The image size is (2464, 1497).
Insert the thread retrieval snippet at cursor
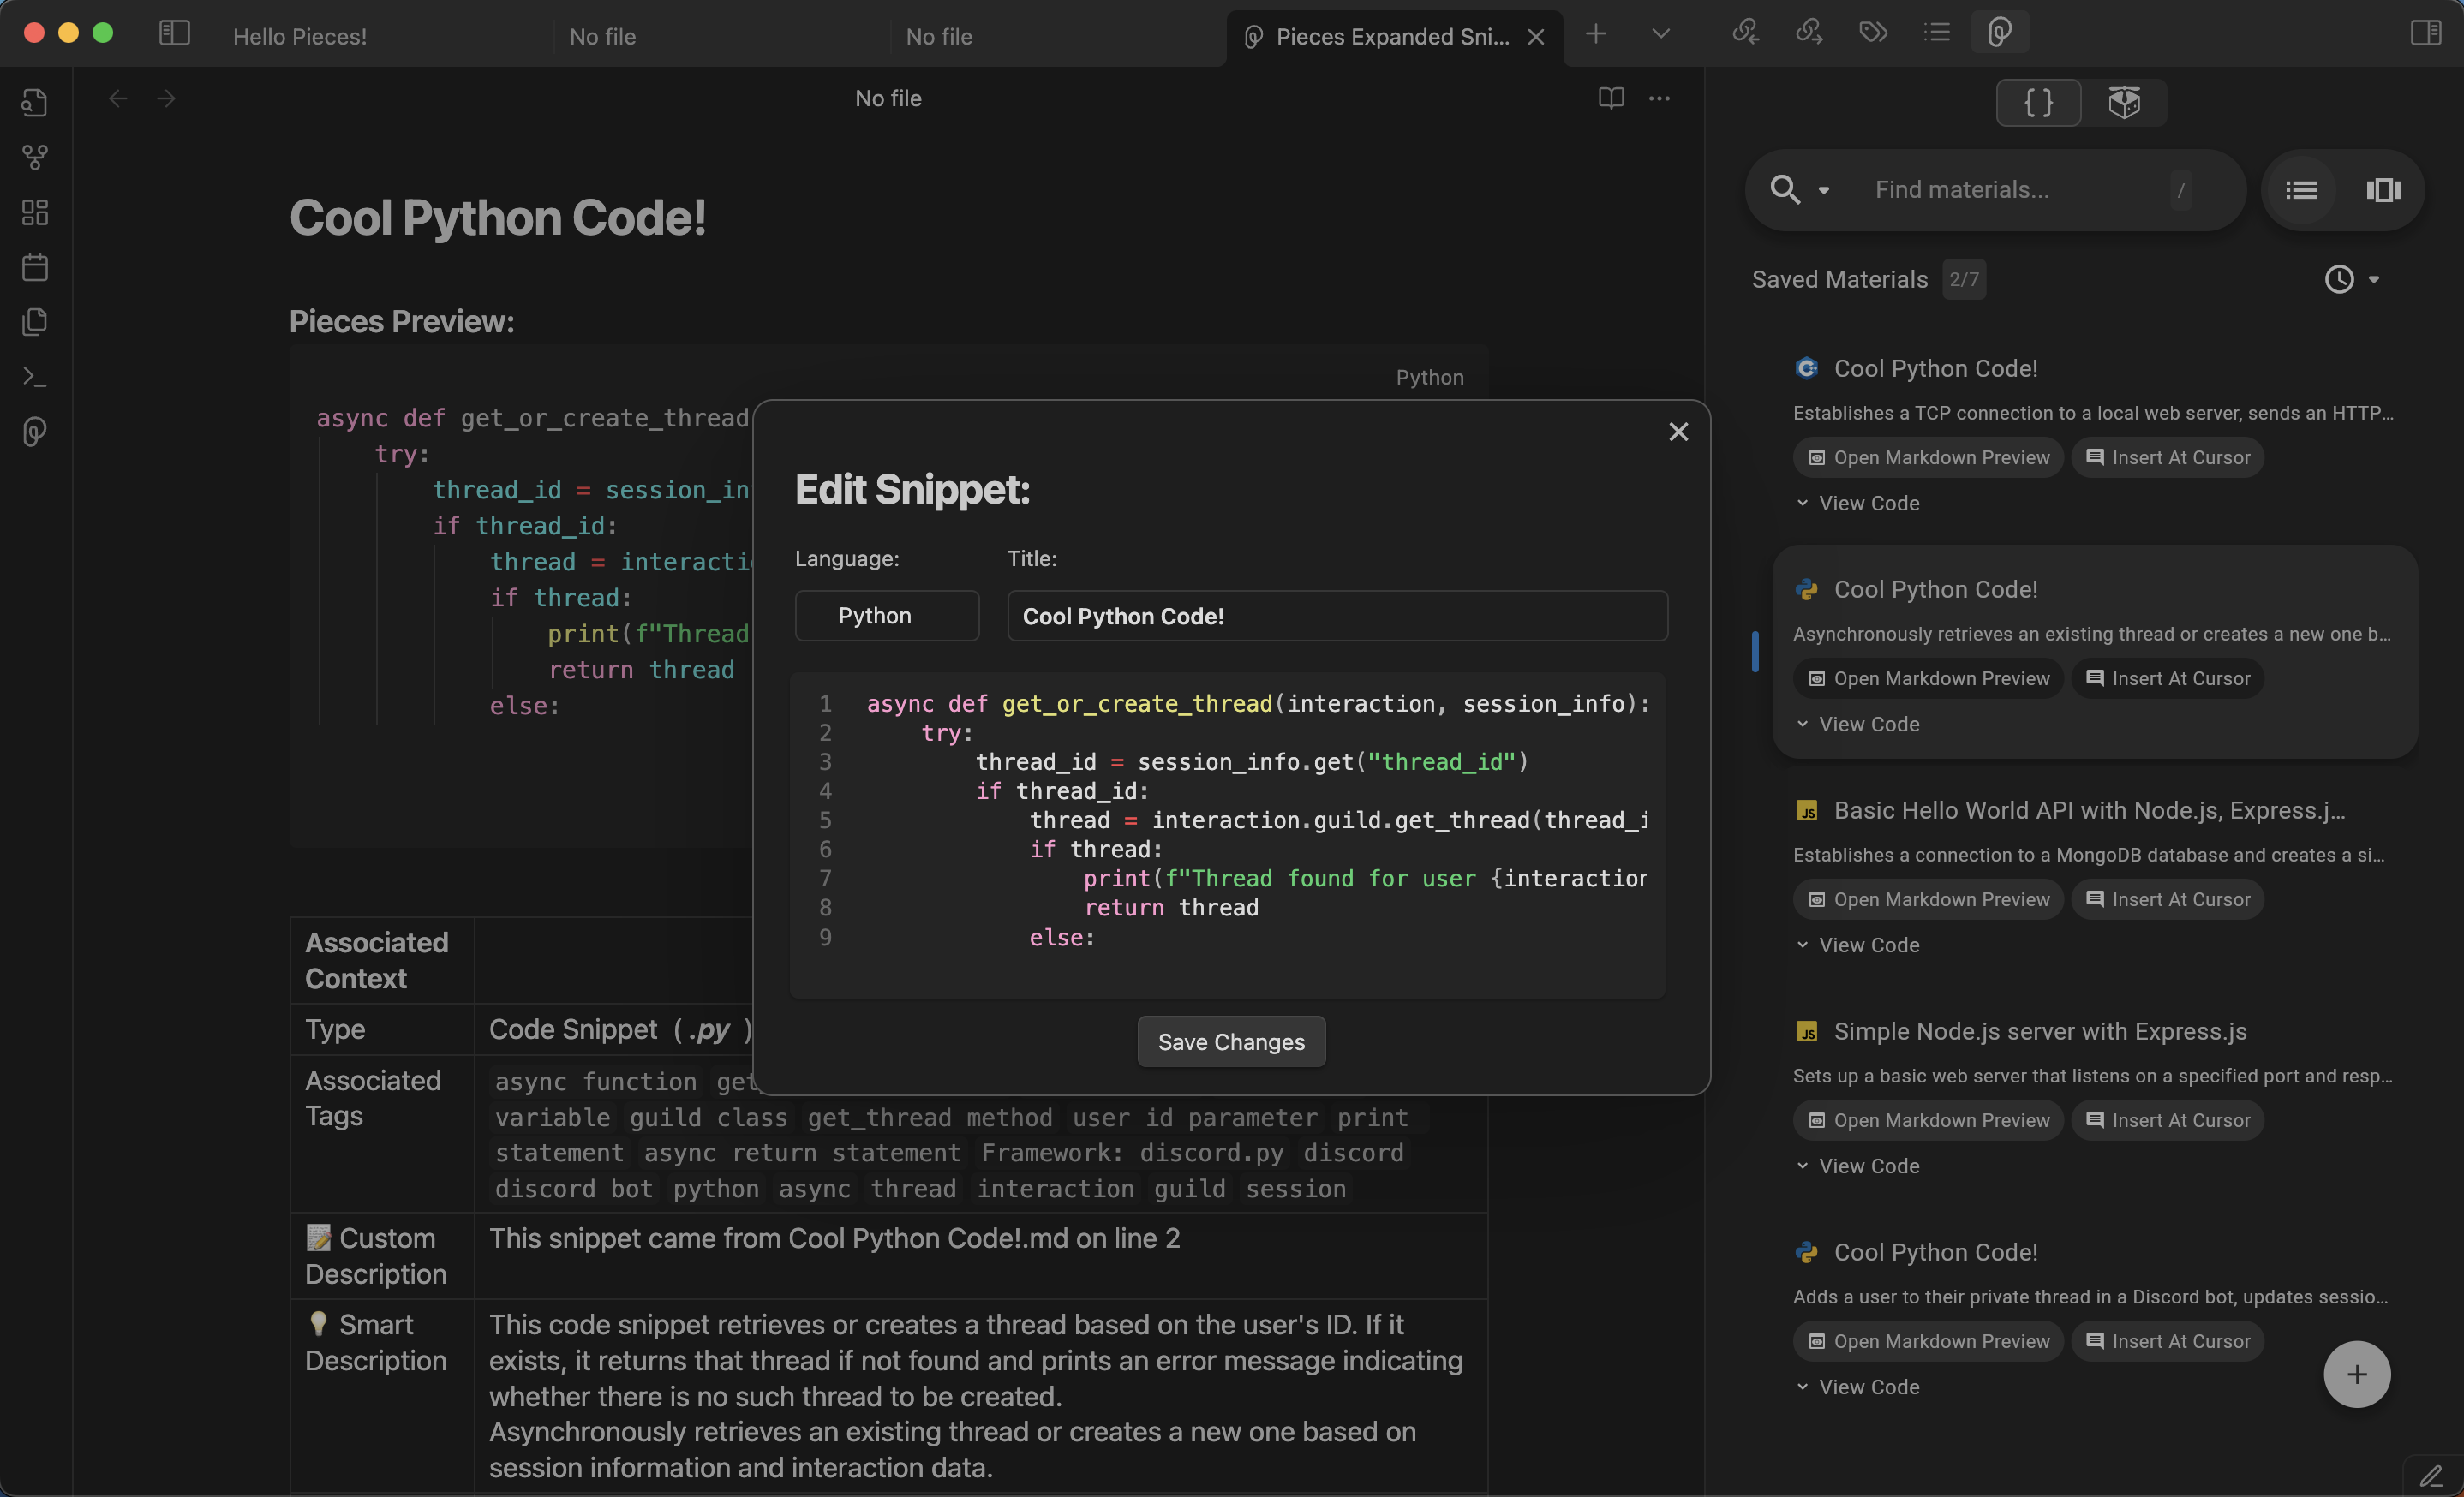click(x=2167, y=677)
